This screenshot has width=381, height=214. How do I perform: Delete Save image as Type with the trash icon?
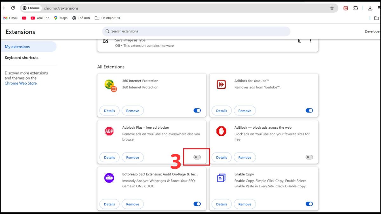tap(299, 41)
